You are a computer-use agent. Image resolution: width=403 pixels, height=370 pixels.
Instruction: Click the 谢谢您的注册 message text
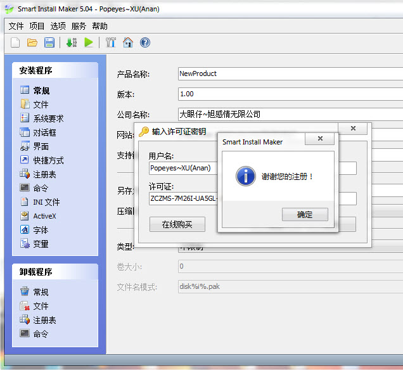(287, 177)
